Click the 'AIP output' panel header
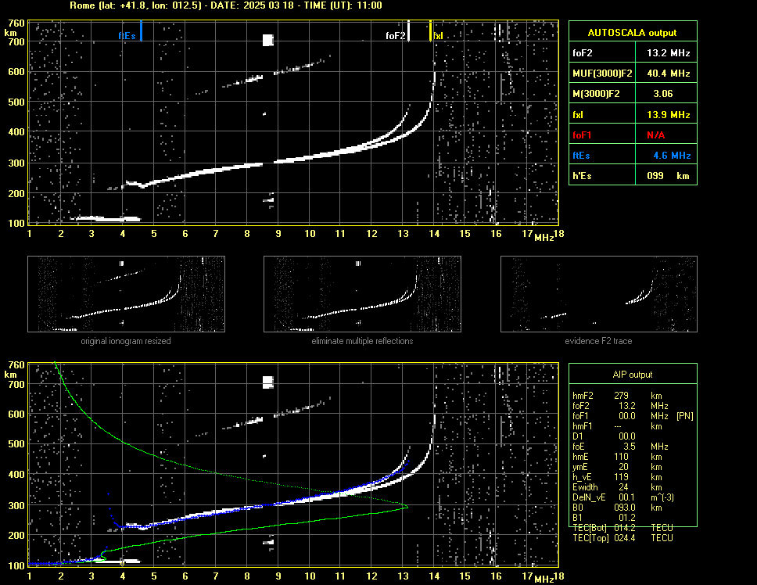Image resolution: width=757 pixels, height=585 pixels. [x=633, y=375]
